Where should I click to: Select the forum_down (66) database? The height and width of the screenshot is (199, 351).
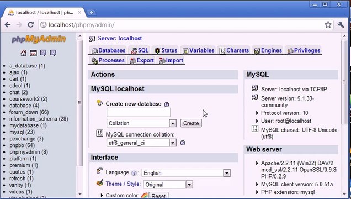(29, 112)
